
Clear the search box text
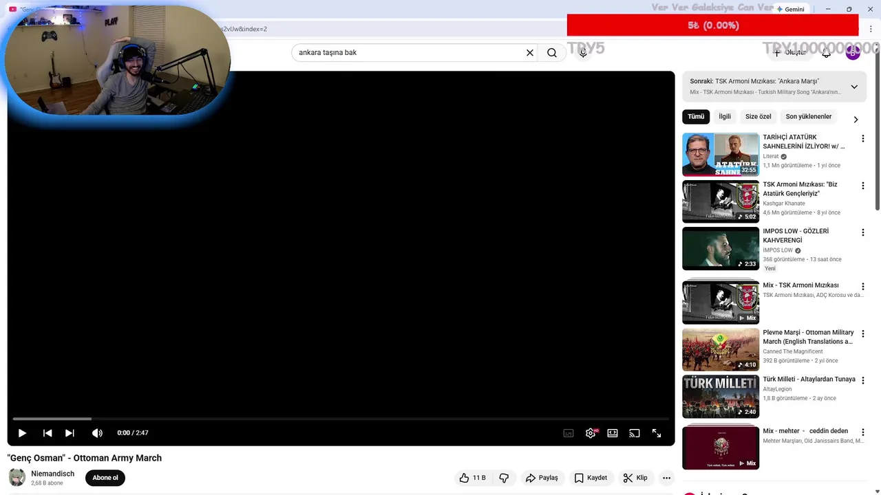(530, 52)
